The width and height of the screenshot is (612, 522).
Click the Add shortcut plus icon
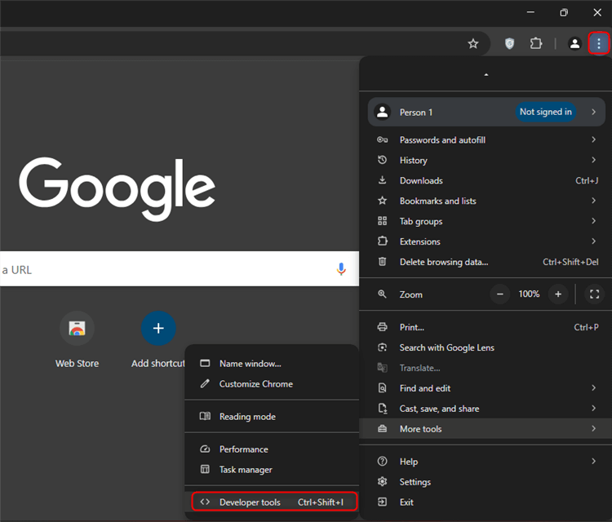point(158,329)
